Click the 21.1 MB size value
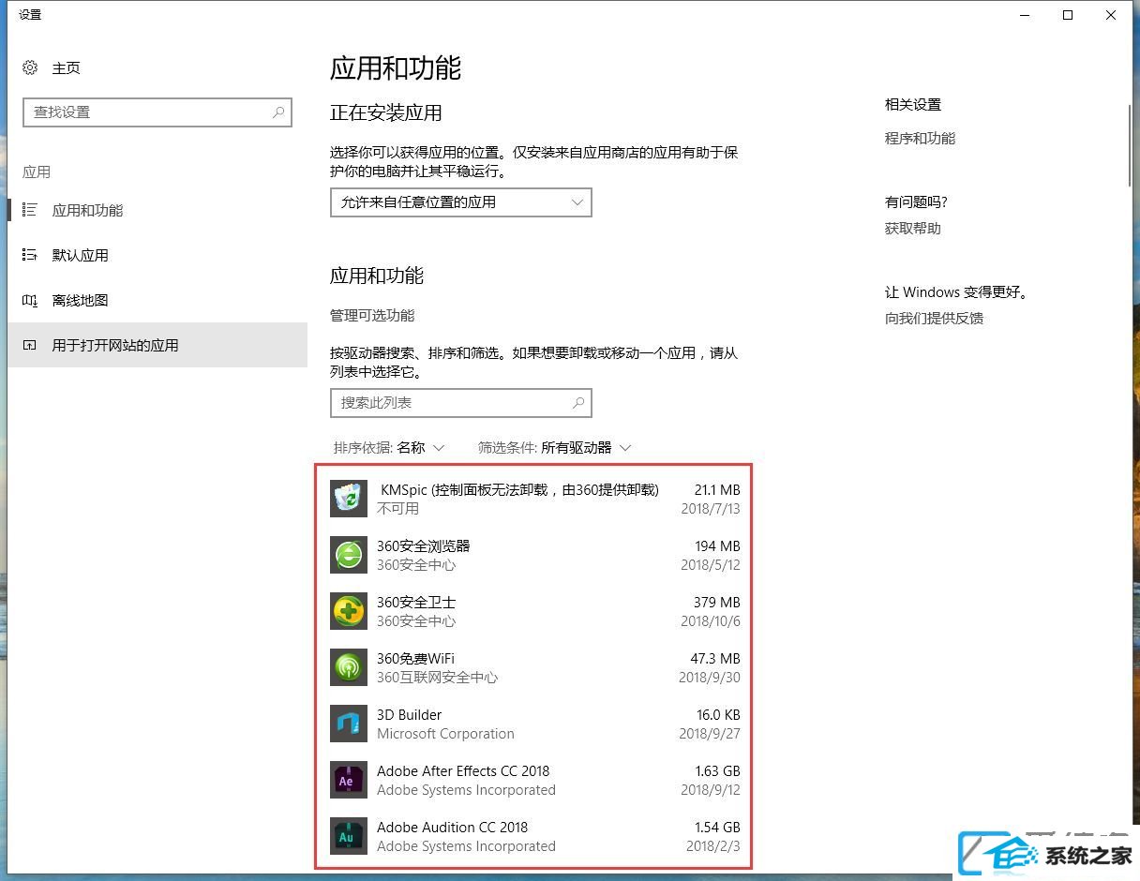This screenshot has height=881, width=1140. tap(717, 490)
